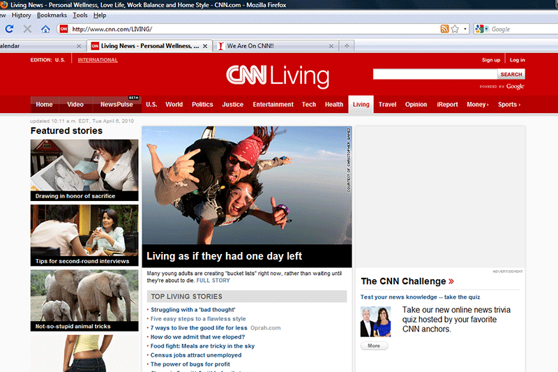Click the CNN anchors quiz photo
The image size is (558, 372).
375,322
